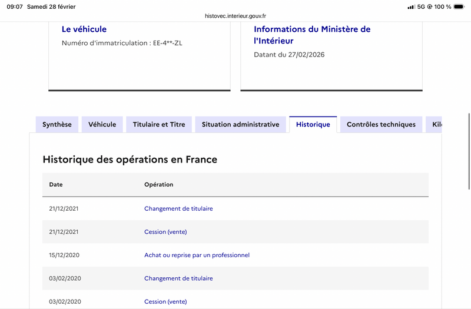Open the Situation administrative tab
This screenshot has height=309, width=471.
point(240,124)
